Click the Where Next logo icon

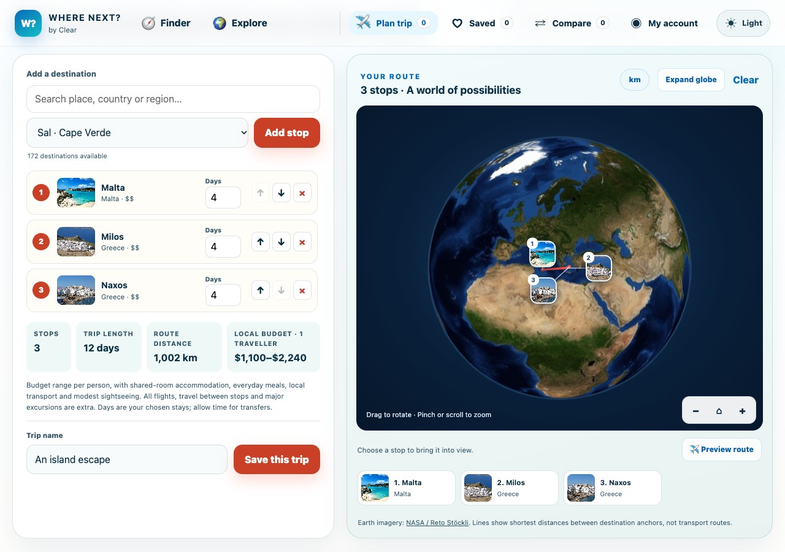28,23
